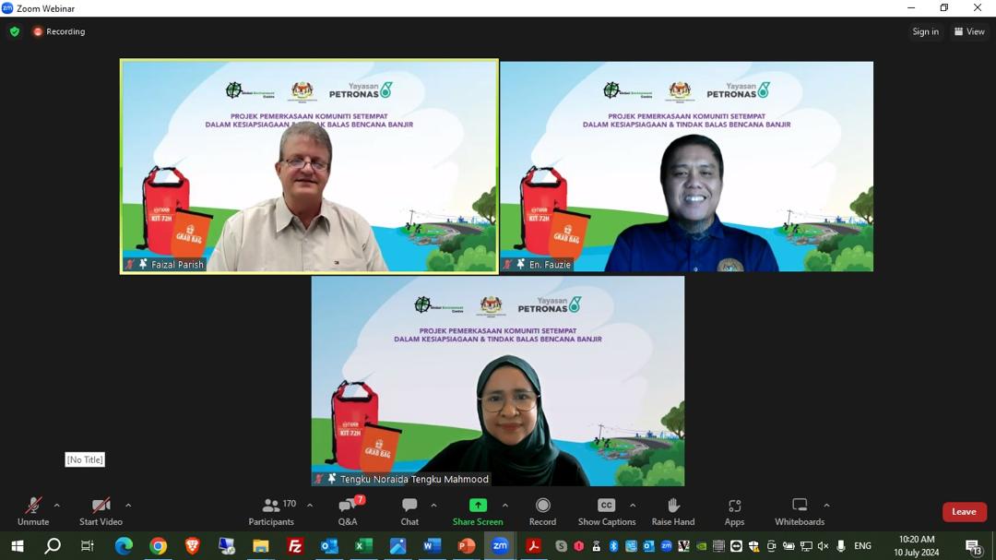Viewport: 996px width, 560px height.
Task: Start Video camera
Action: coord(101,511)
